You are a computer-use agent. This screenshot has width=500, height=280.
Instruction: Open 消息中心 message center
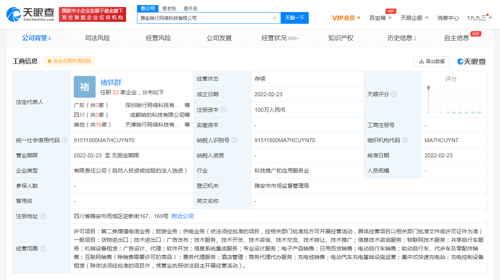(448, 18)
